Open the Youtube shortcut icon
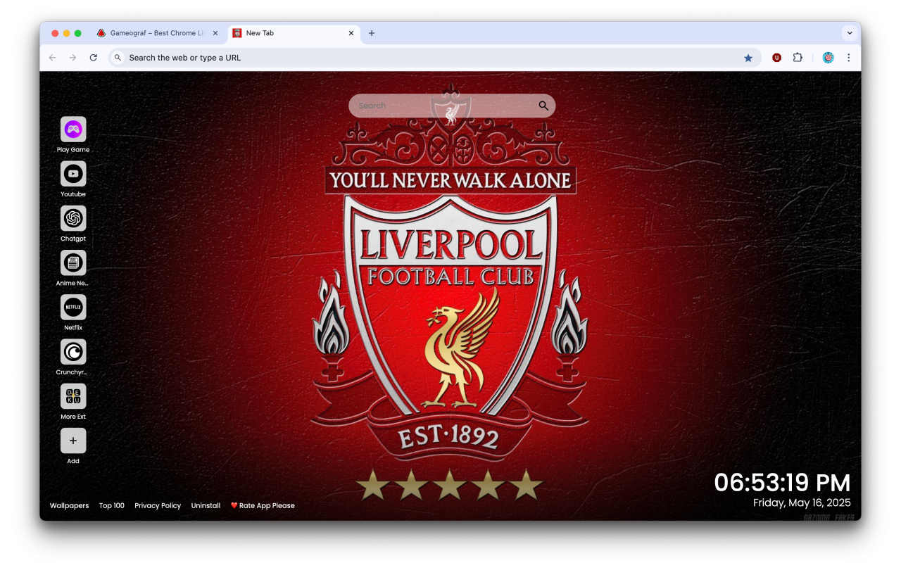Screen dimensions: 901x563 [73, 174]
